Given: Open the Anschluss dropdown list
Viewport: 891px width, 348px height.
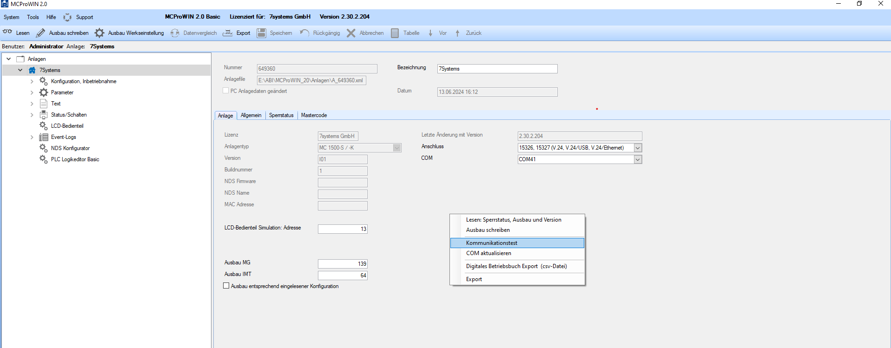Looking at the screenshot, I should (638, 148).
